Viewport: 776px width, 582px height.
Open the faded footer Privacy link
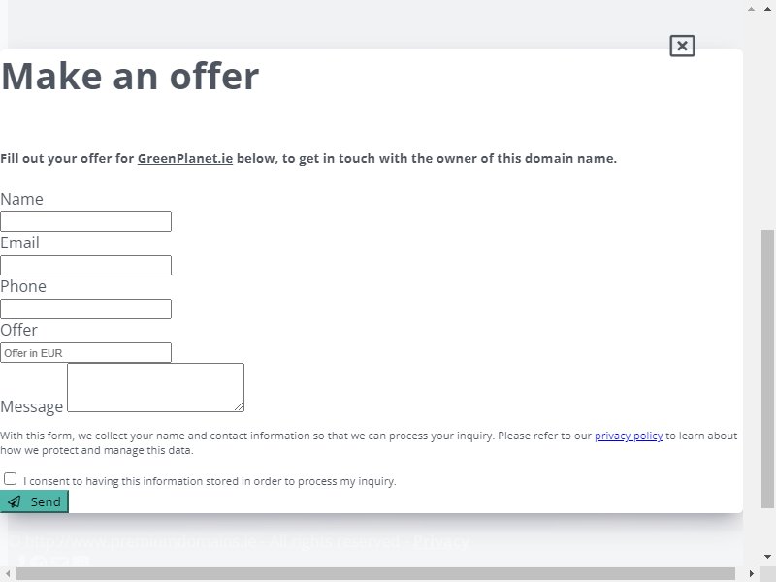(441, 542)
